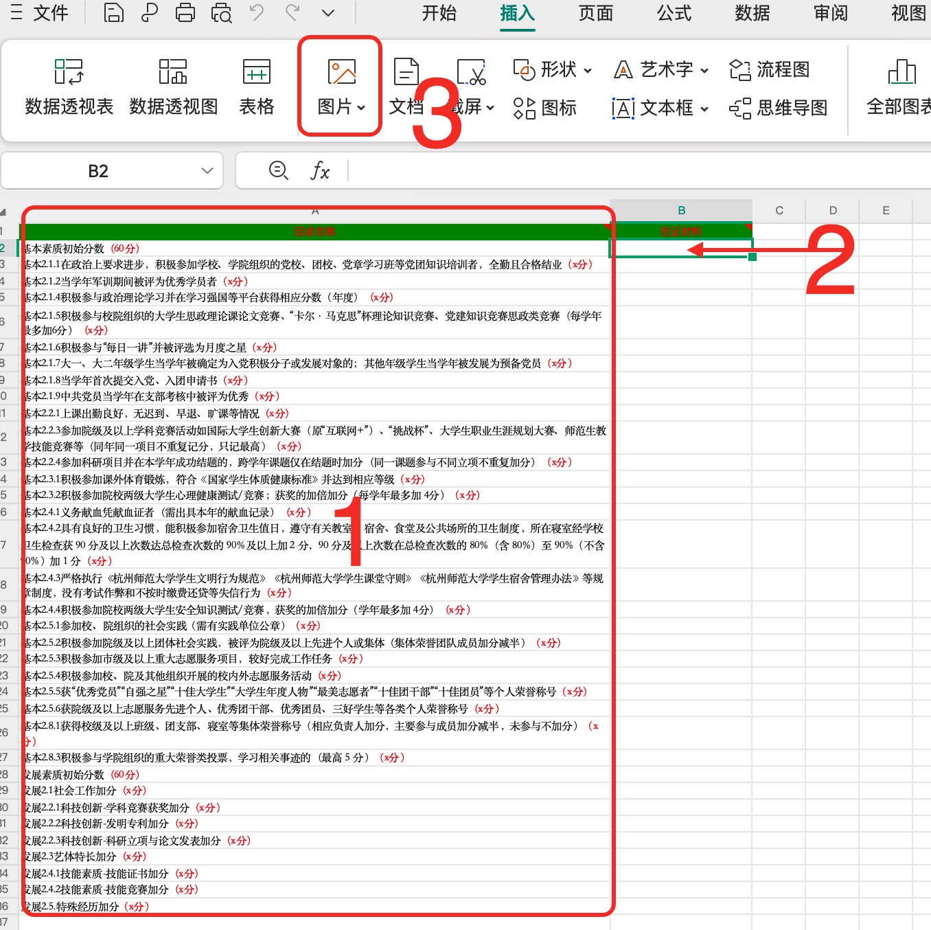Switch to the 公式 Formulas tab
This screenshot has height=930, width=931.
pos(674,13)
